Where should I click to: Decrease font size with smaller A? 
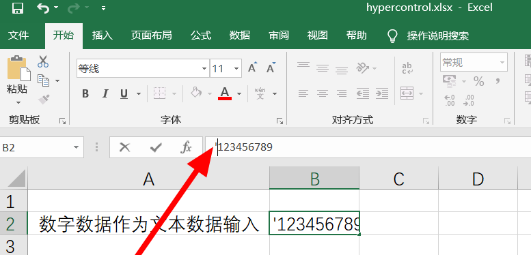tap(271, 68)
